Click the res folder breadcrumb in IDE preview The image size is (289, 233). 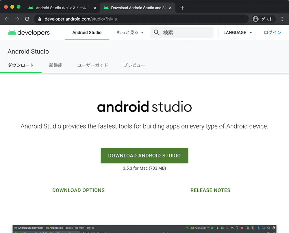tap(90, 228)
